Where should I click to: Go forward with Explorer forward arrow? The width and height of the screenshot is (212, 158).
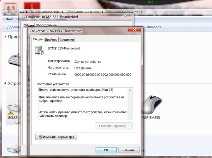pos(12,12)
